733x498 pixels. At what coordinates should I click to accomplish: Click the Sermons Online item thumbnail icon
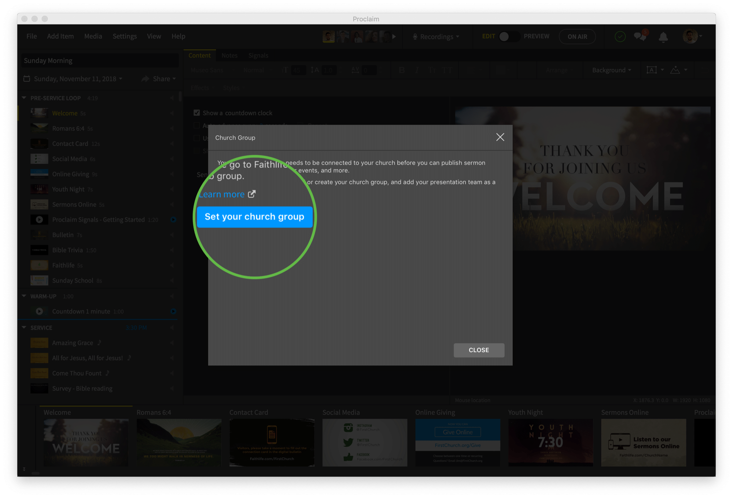pyautogui.click(x=39, y=204)
